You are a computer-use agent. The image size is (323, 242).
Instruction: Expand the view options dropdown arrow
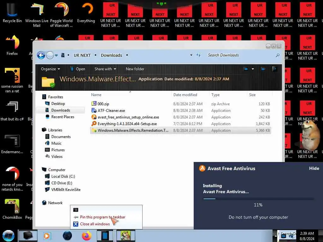[x=253, y=69]
